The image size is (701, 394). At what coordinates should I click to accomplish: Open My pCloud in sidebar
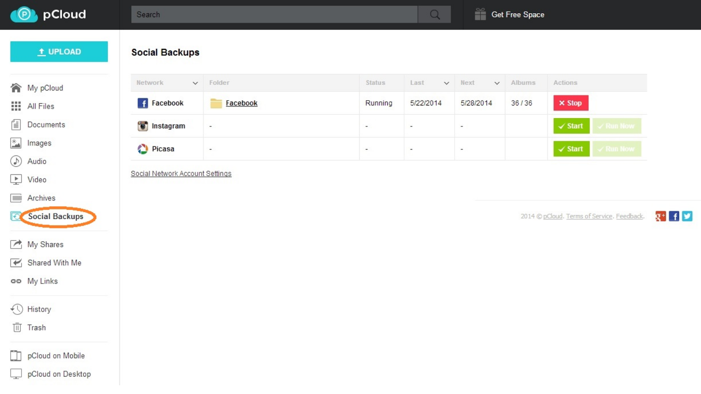click(45, 88)
